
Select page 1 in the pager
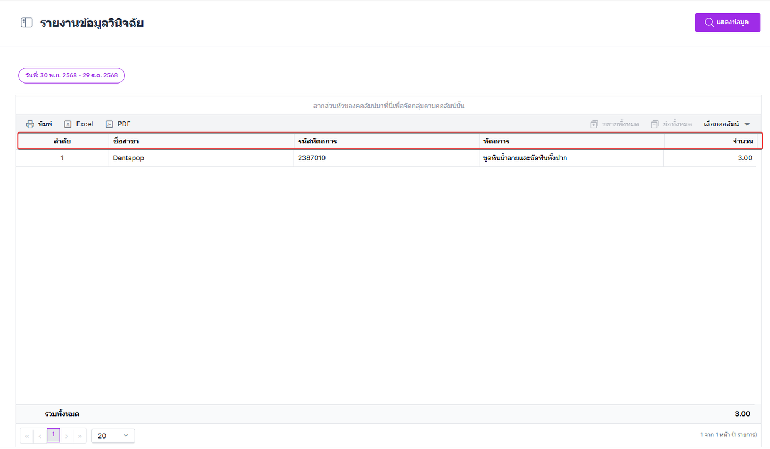point(53,435)
